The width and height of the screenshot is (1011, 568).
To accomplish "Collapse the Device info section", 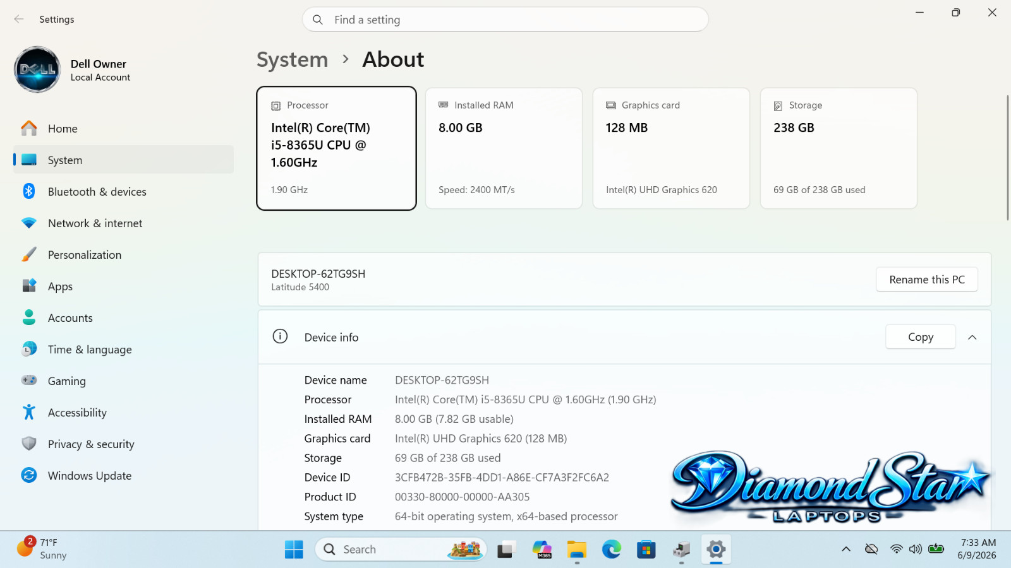I will click(x=972, y=337).
